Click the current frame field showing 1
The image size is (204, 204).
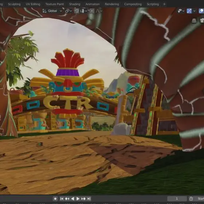click(x=177, y=199)
